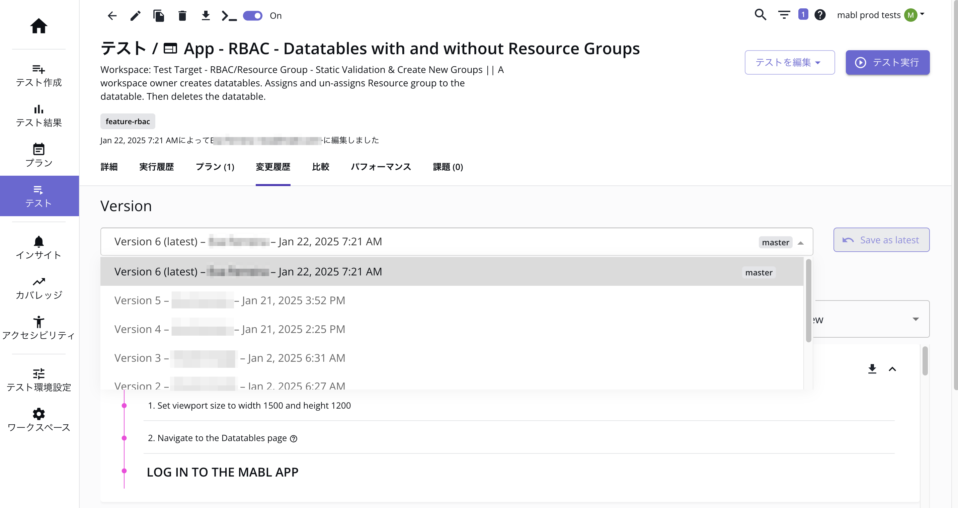
Task: Click the page vertical scrollbar
Action: [x=955, y=195]
